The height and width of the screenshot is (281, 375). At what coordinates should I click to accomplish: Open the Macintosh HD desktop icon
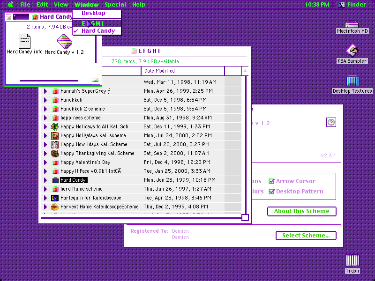pyautogui.click(x=352, y=24)
